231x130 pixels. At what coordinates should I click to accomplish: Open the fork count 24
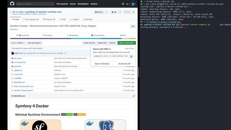click(134, 12)
